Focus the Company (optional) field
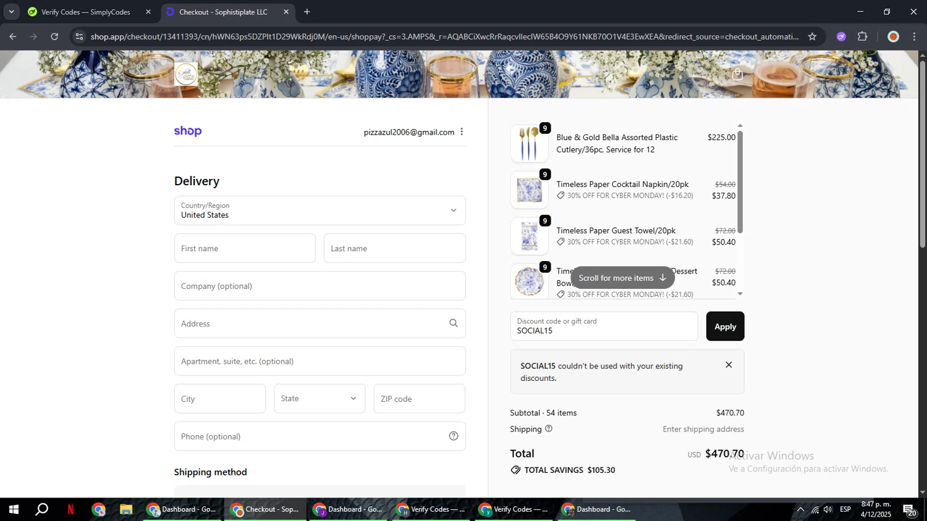The height and width of the screenshot is (521, 927). (x=320, y=286)
